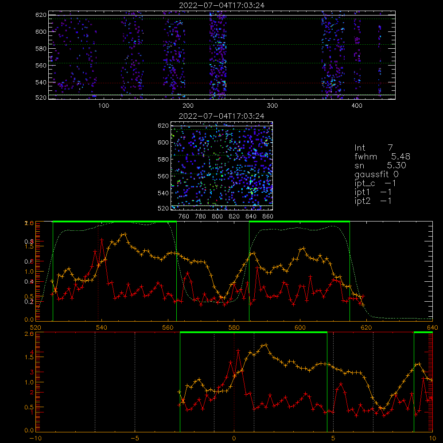Click the timestamp title above the wide top image
Viewport: 443px width, 443px height.
coord(222,5)
